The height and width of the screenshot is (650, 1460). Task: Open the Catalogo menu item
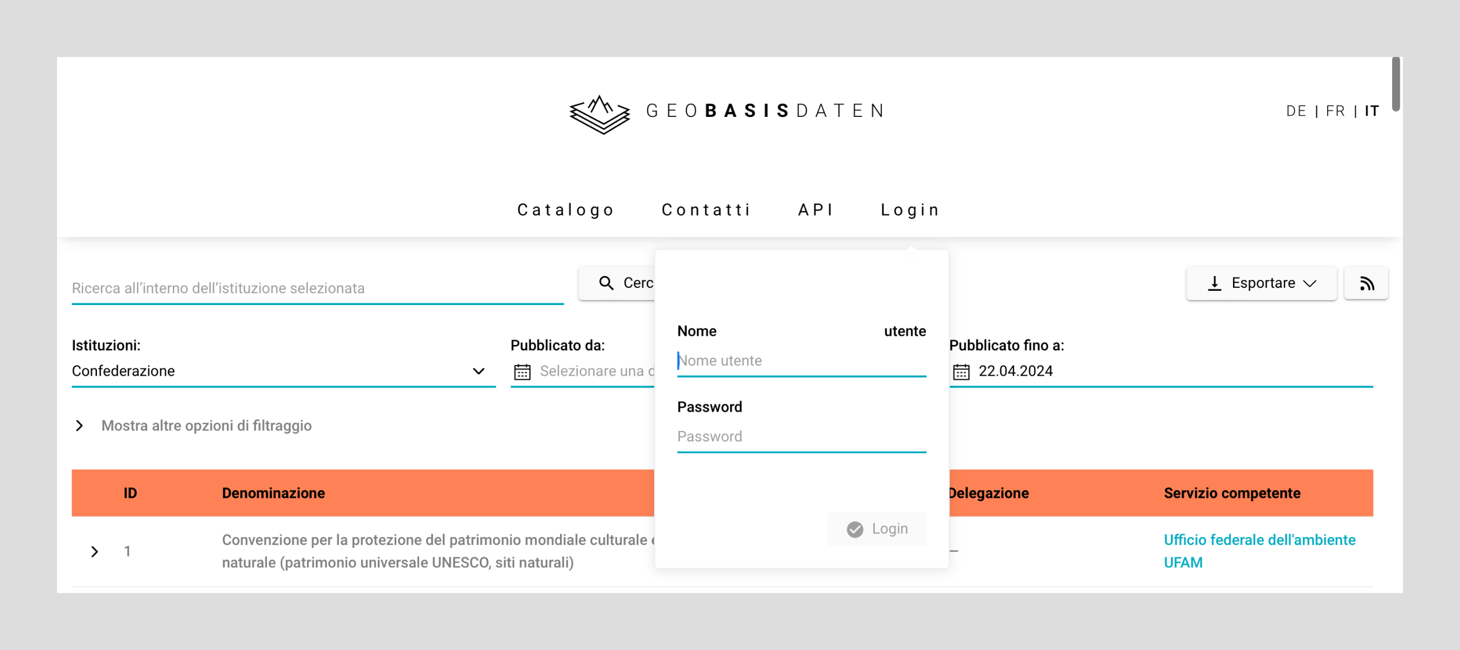point(566,210)
